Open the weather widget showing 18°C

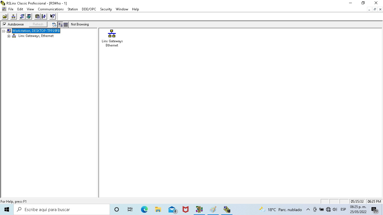pyautogui.click(x=280, y=209)
